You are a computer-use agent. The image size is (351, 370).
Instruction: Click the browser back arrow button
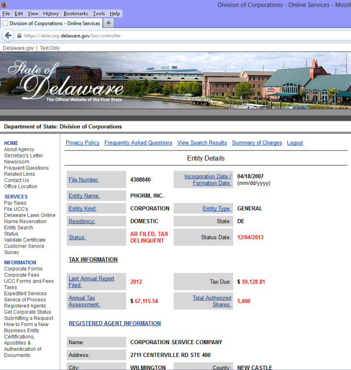click(8, 36)
